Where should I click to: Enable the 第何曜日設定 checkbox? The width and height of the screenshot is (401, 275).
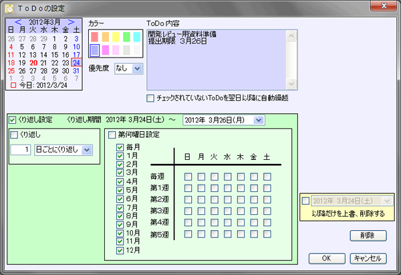coord(112,135)
